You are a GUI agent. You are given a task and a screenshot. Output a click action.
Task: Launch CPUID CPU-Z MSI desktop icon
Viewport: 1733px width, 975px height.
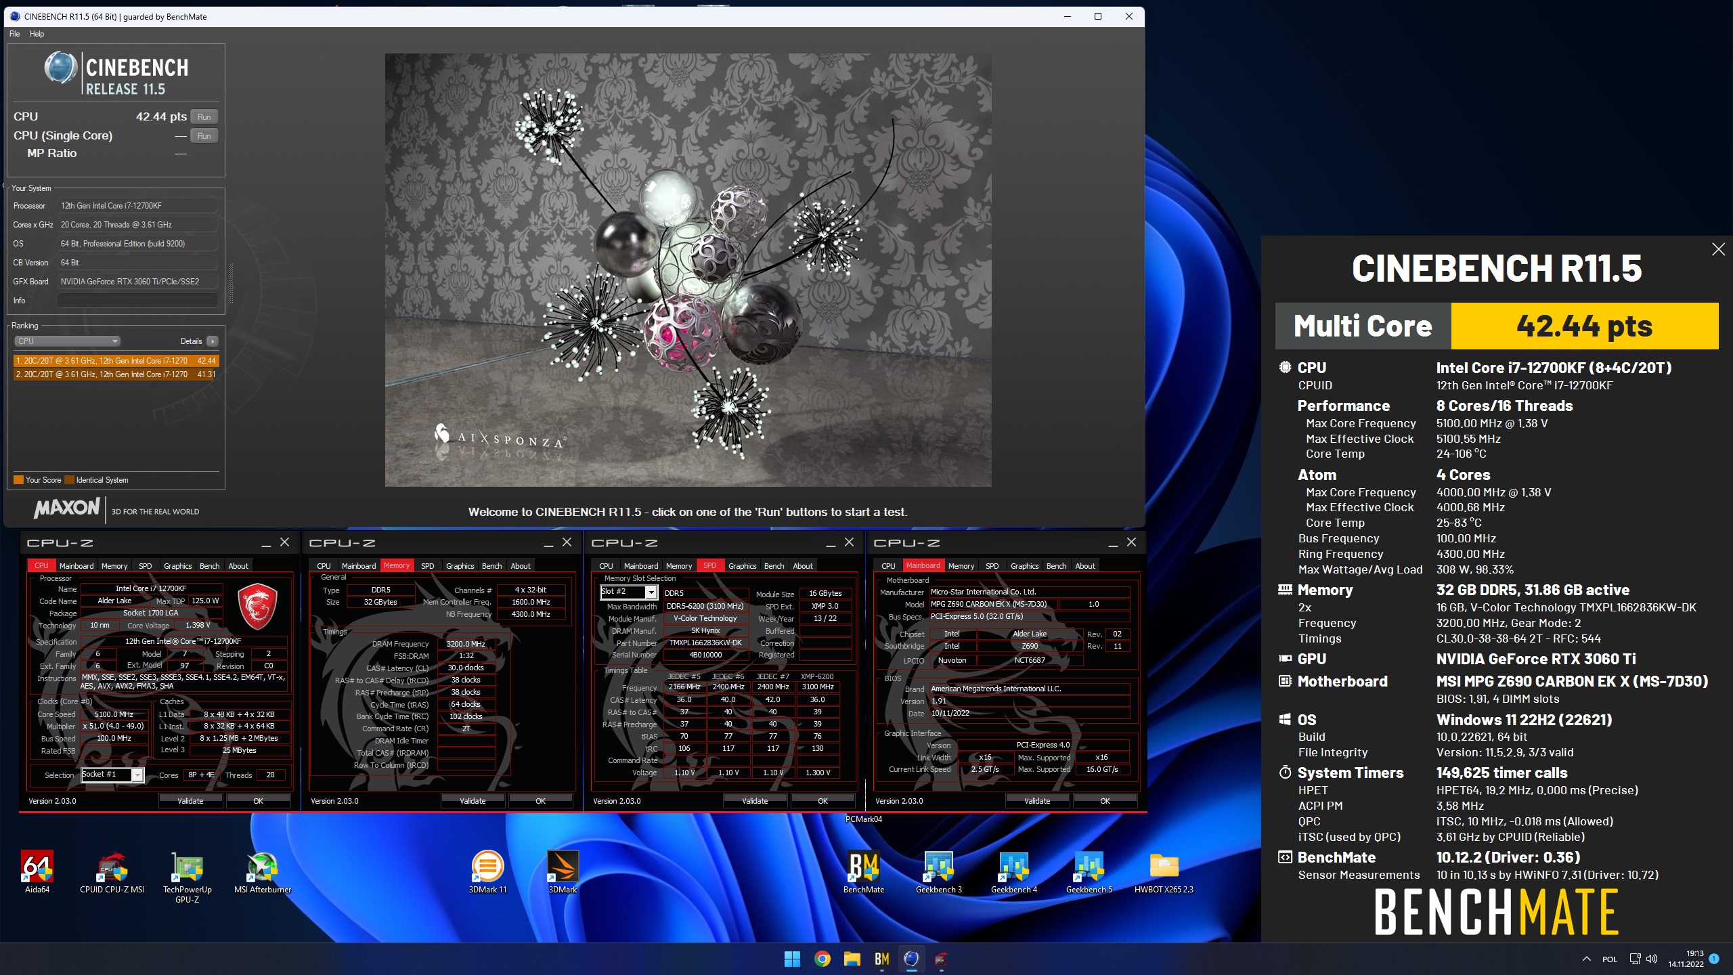(112, 872)
